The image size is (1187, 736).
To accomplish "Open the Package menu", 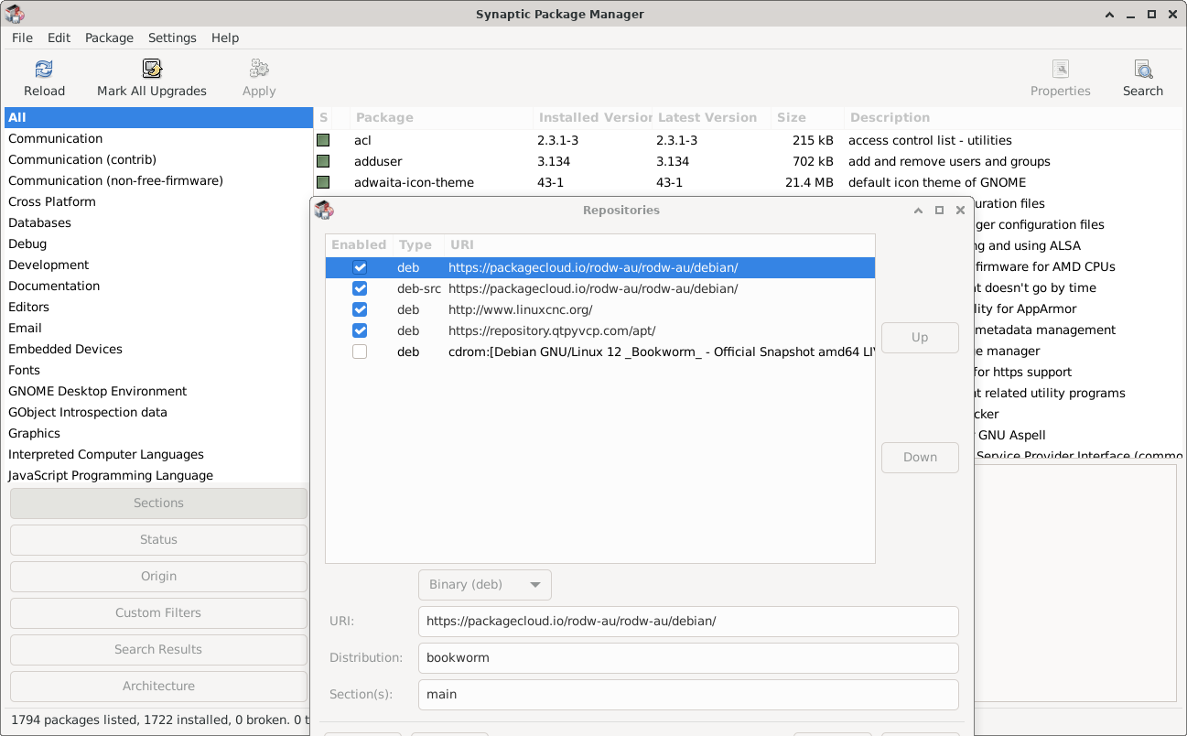I will point(109,38).
